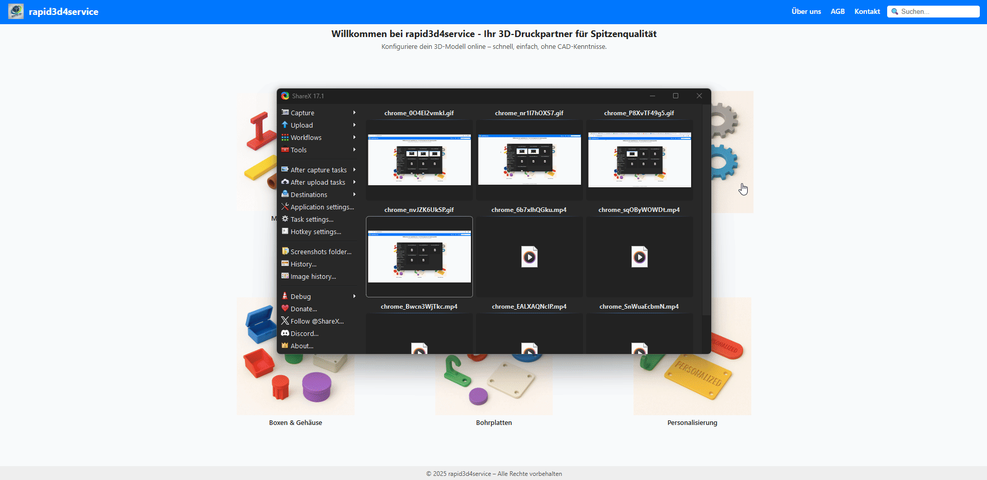Click the Application settings wrench icon

pyautogui.click(x=285, y=206)
